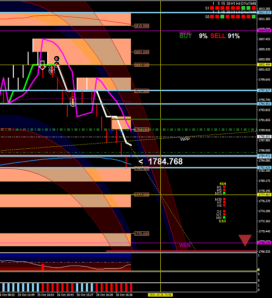Click the red M1 trend square
This screenshot has width=272, height=298.
click(224, 187)
